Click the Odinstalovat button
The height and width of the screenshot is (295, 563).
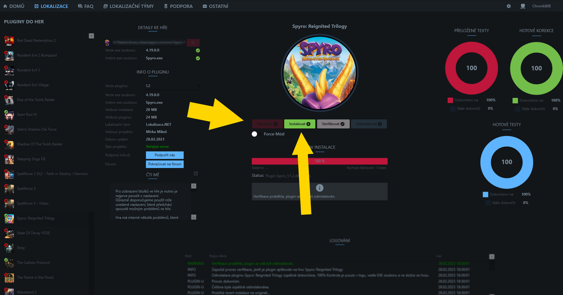click(369, 124)
